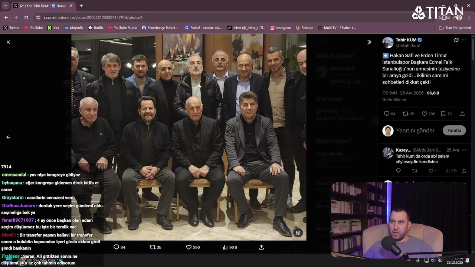Open the notification bell in taskbar

coord(468,260)
